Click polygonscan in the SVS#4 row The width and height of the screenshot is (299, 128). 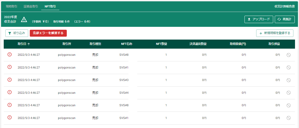[67, 93]
